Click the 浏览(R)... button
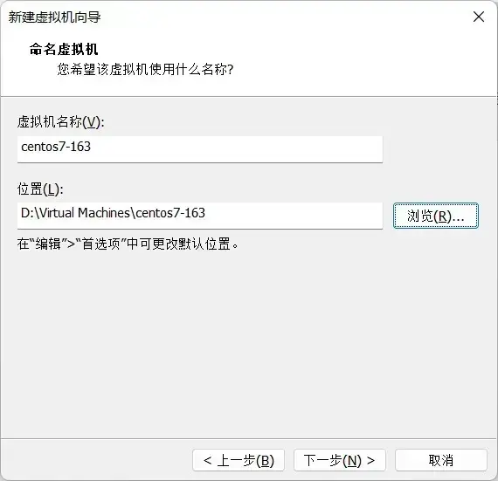The height and width of the screenshot is (481, 498). click(x=435, y=216)
